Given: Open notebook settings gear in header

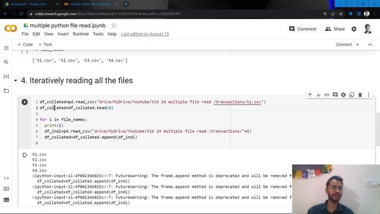Looking at the screenshot, I should click(354, 29).
